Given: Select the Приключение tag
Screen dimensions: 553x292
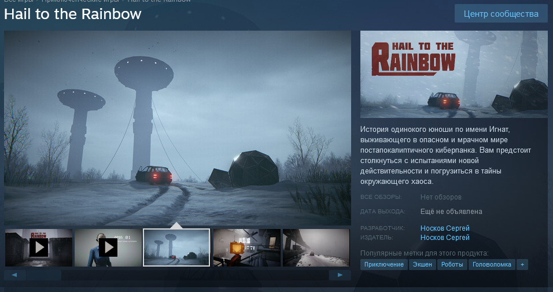Looking at the screenshot, I should pyautogui.click(x=384, y=264).
